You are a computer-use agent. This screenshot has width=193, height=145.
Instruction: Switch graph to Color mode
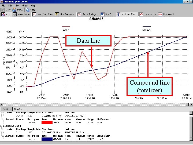pos(6,15)
